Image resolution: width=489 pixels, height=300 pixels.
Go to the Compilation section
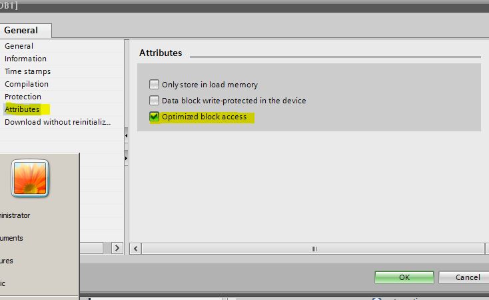coord(27,84)
